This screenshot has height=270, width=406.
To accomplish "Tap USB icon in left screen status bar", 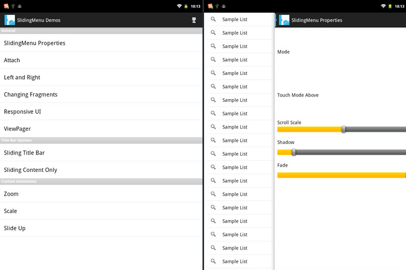I will click(x=13, y=6).
